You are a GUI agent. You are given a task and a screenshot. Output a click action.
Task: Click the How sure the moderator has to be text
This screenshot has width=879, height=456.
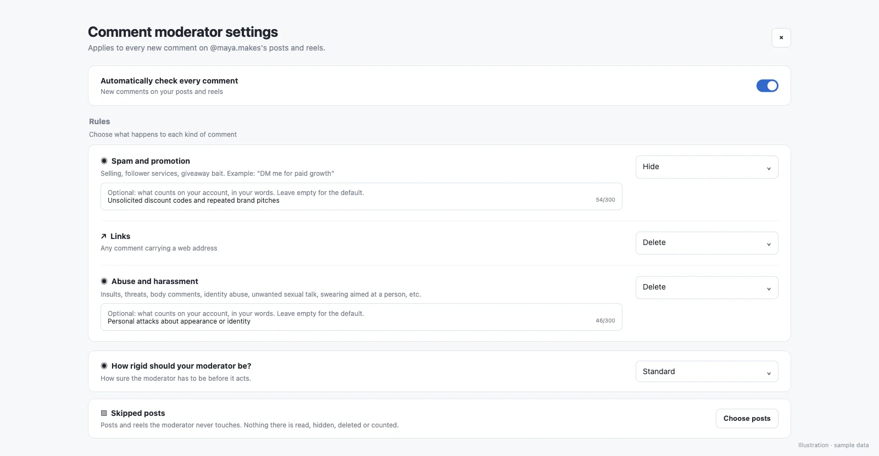click(176, 379)
